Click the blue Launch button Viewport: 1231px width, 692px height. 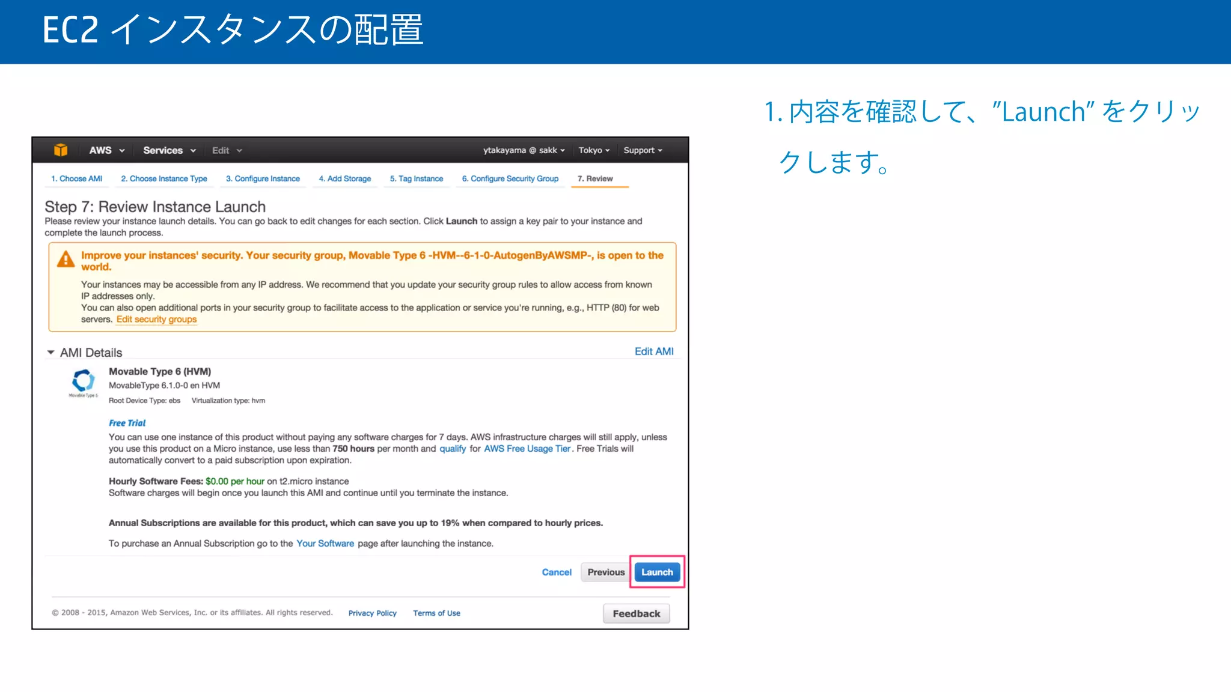pos(657,572)
